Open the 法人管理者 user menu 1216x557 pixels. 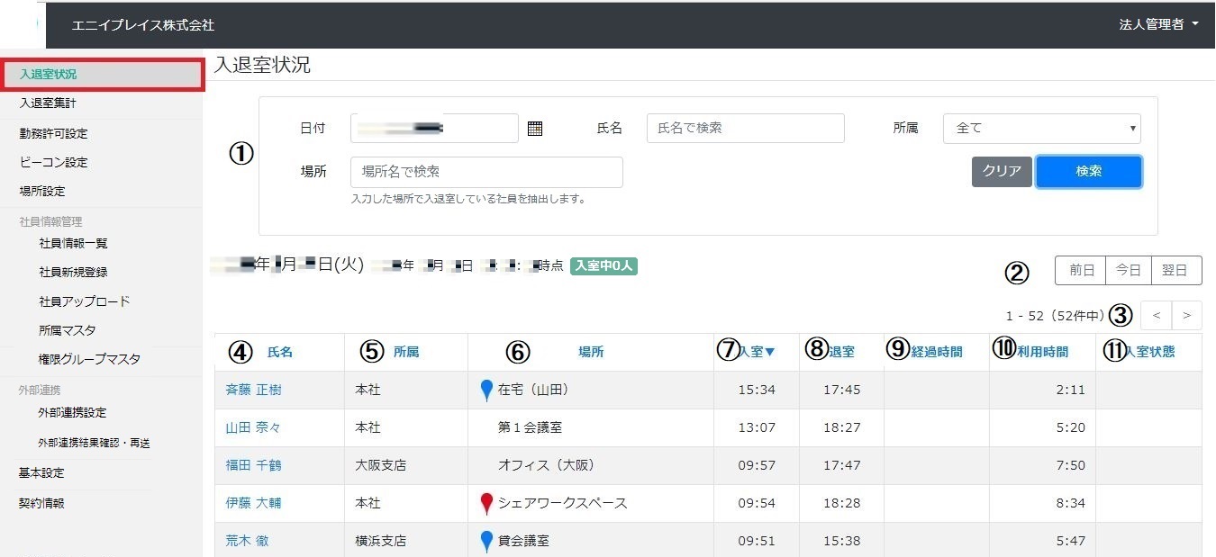tap(1158, 24)
